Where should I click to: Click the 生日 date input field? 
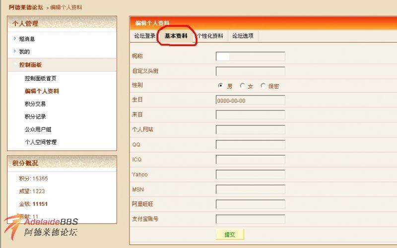pos(250,100)
